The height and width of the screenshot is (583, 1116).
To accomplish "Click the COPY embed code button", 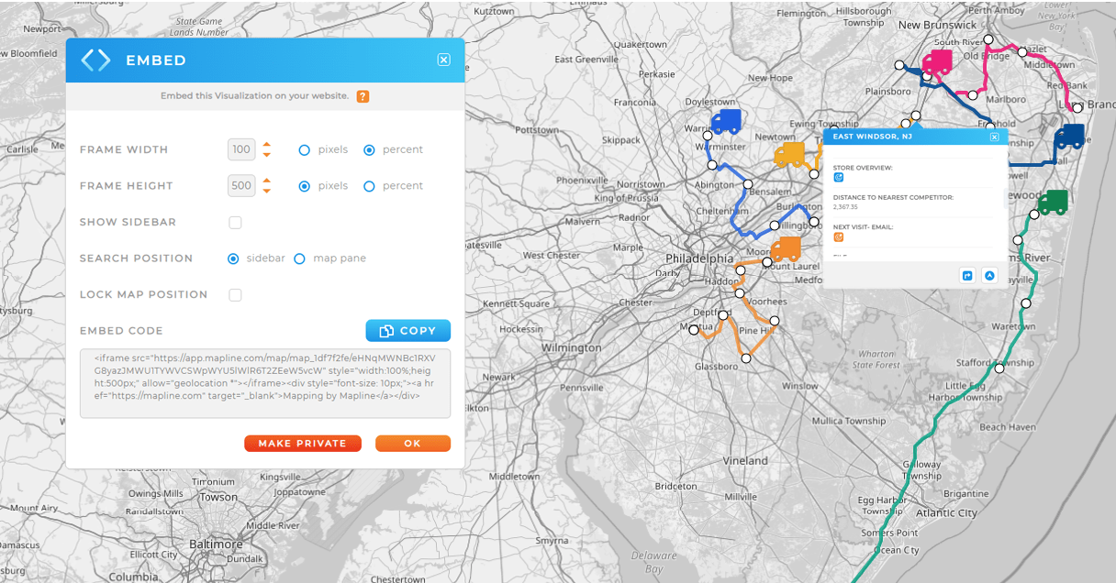I will tap(407, 330).
